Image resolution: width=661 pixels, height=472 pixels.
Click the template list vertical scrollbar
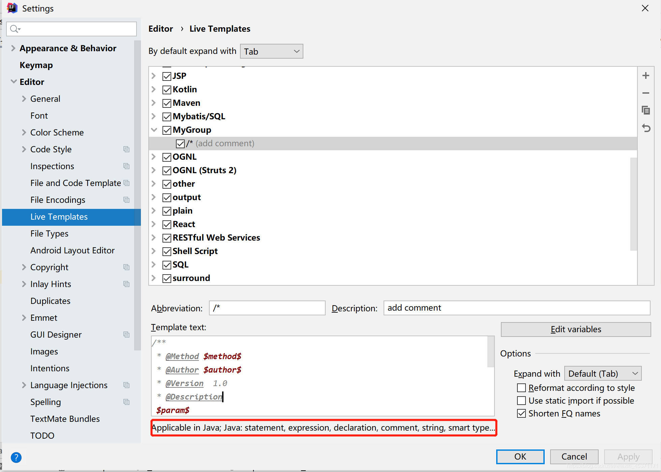pyautogui.click(x=633, y=203)
